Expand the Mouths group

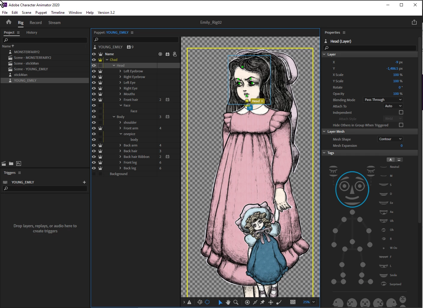pyautogui.click(x=120, y=94)
